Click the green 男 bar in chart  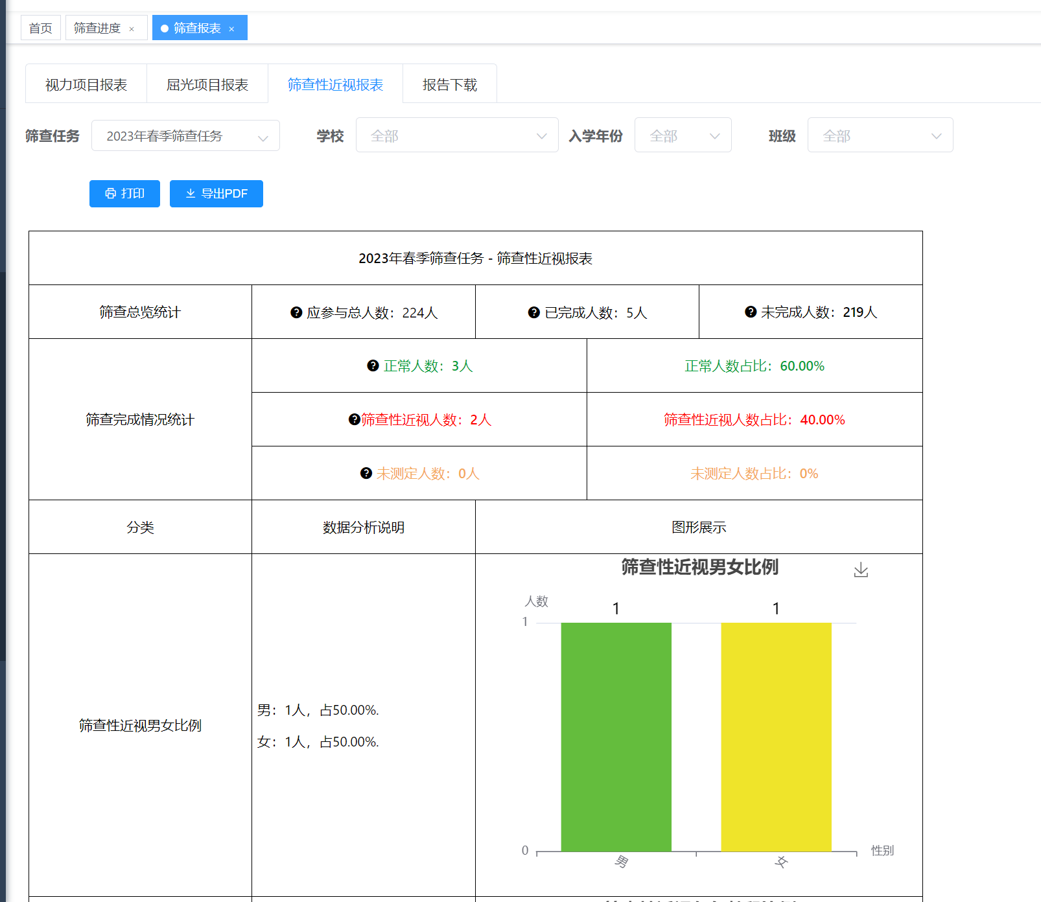pos(616,737)
